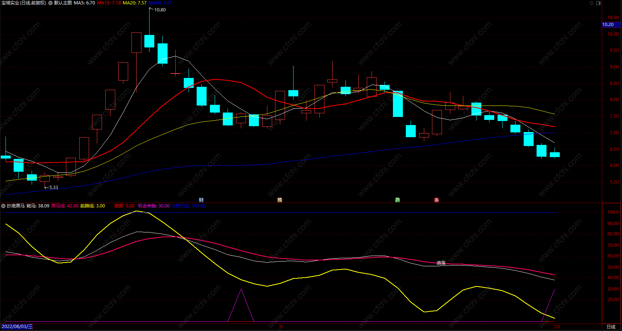Click the 100.0 indicator axis label

coord(613,212)
